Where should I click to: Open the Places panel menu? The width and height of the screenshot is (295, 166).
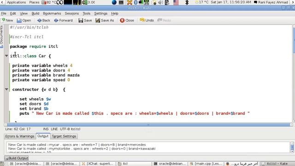tap(34, 2)
